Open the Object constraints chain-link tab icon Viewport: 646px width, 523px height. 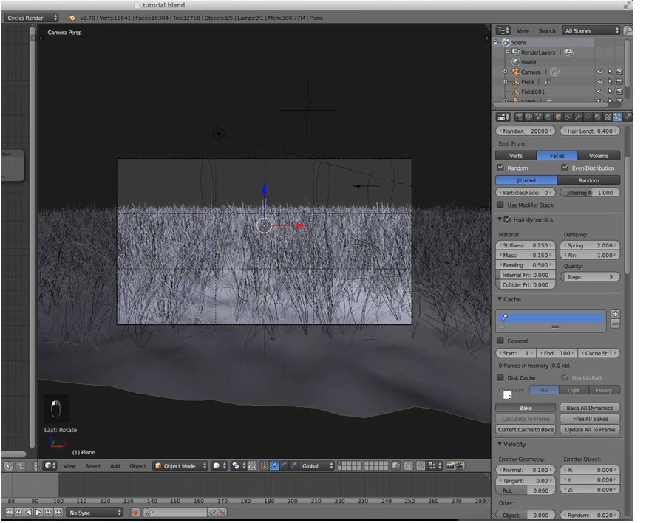click(x=568, y=117)
